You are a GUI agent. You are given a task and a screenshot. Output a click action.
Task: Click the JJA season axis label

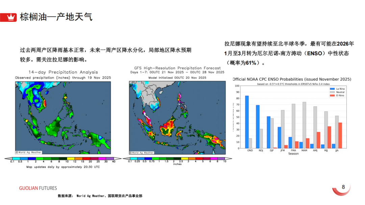(x=337, y=150)
